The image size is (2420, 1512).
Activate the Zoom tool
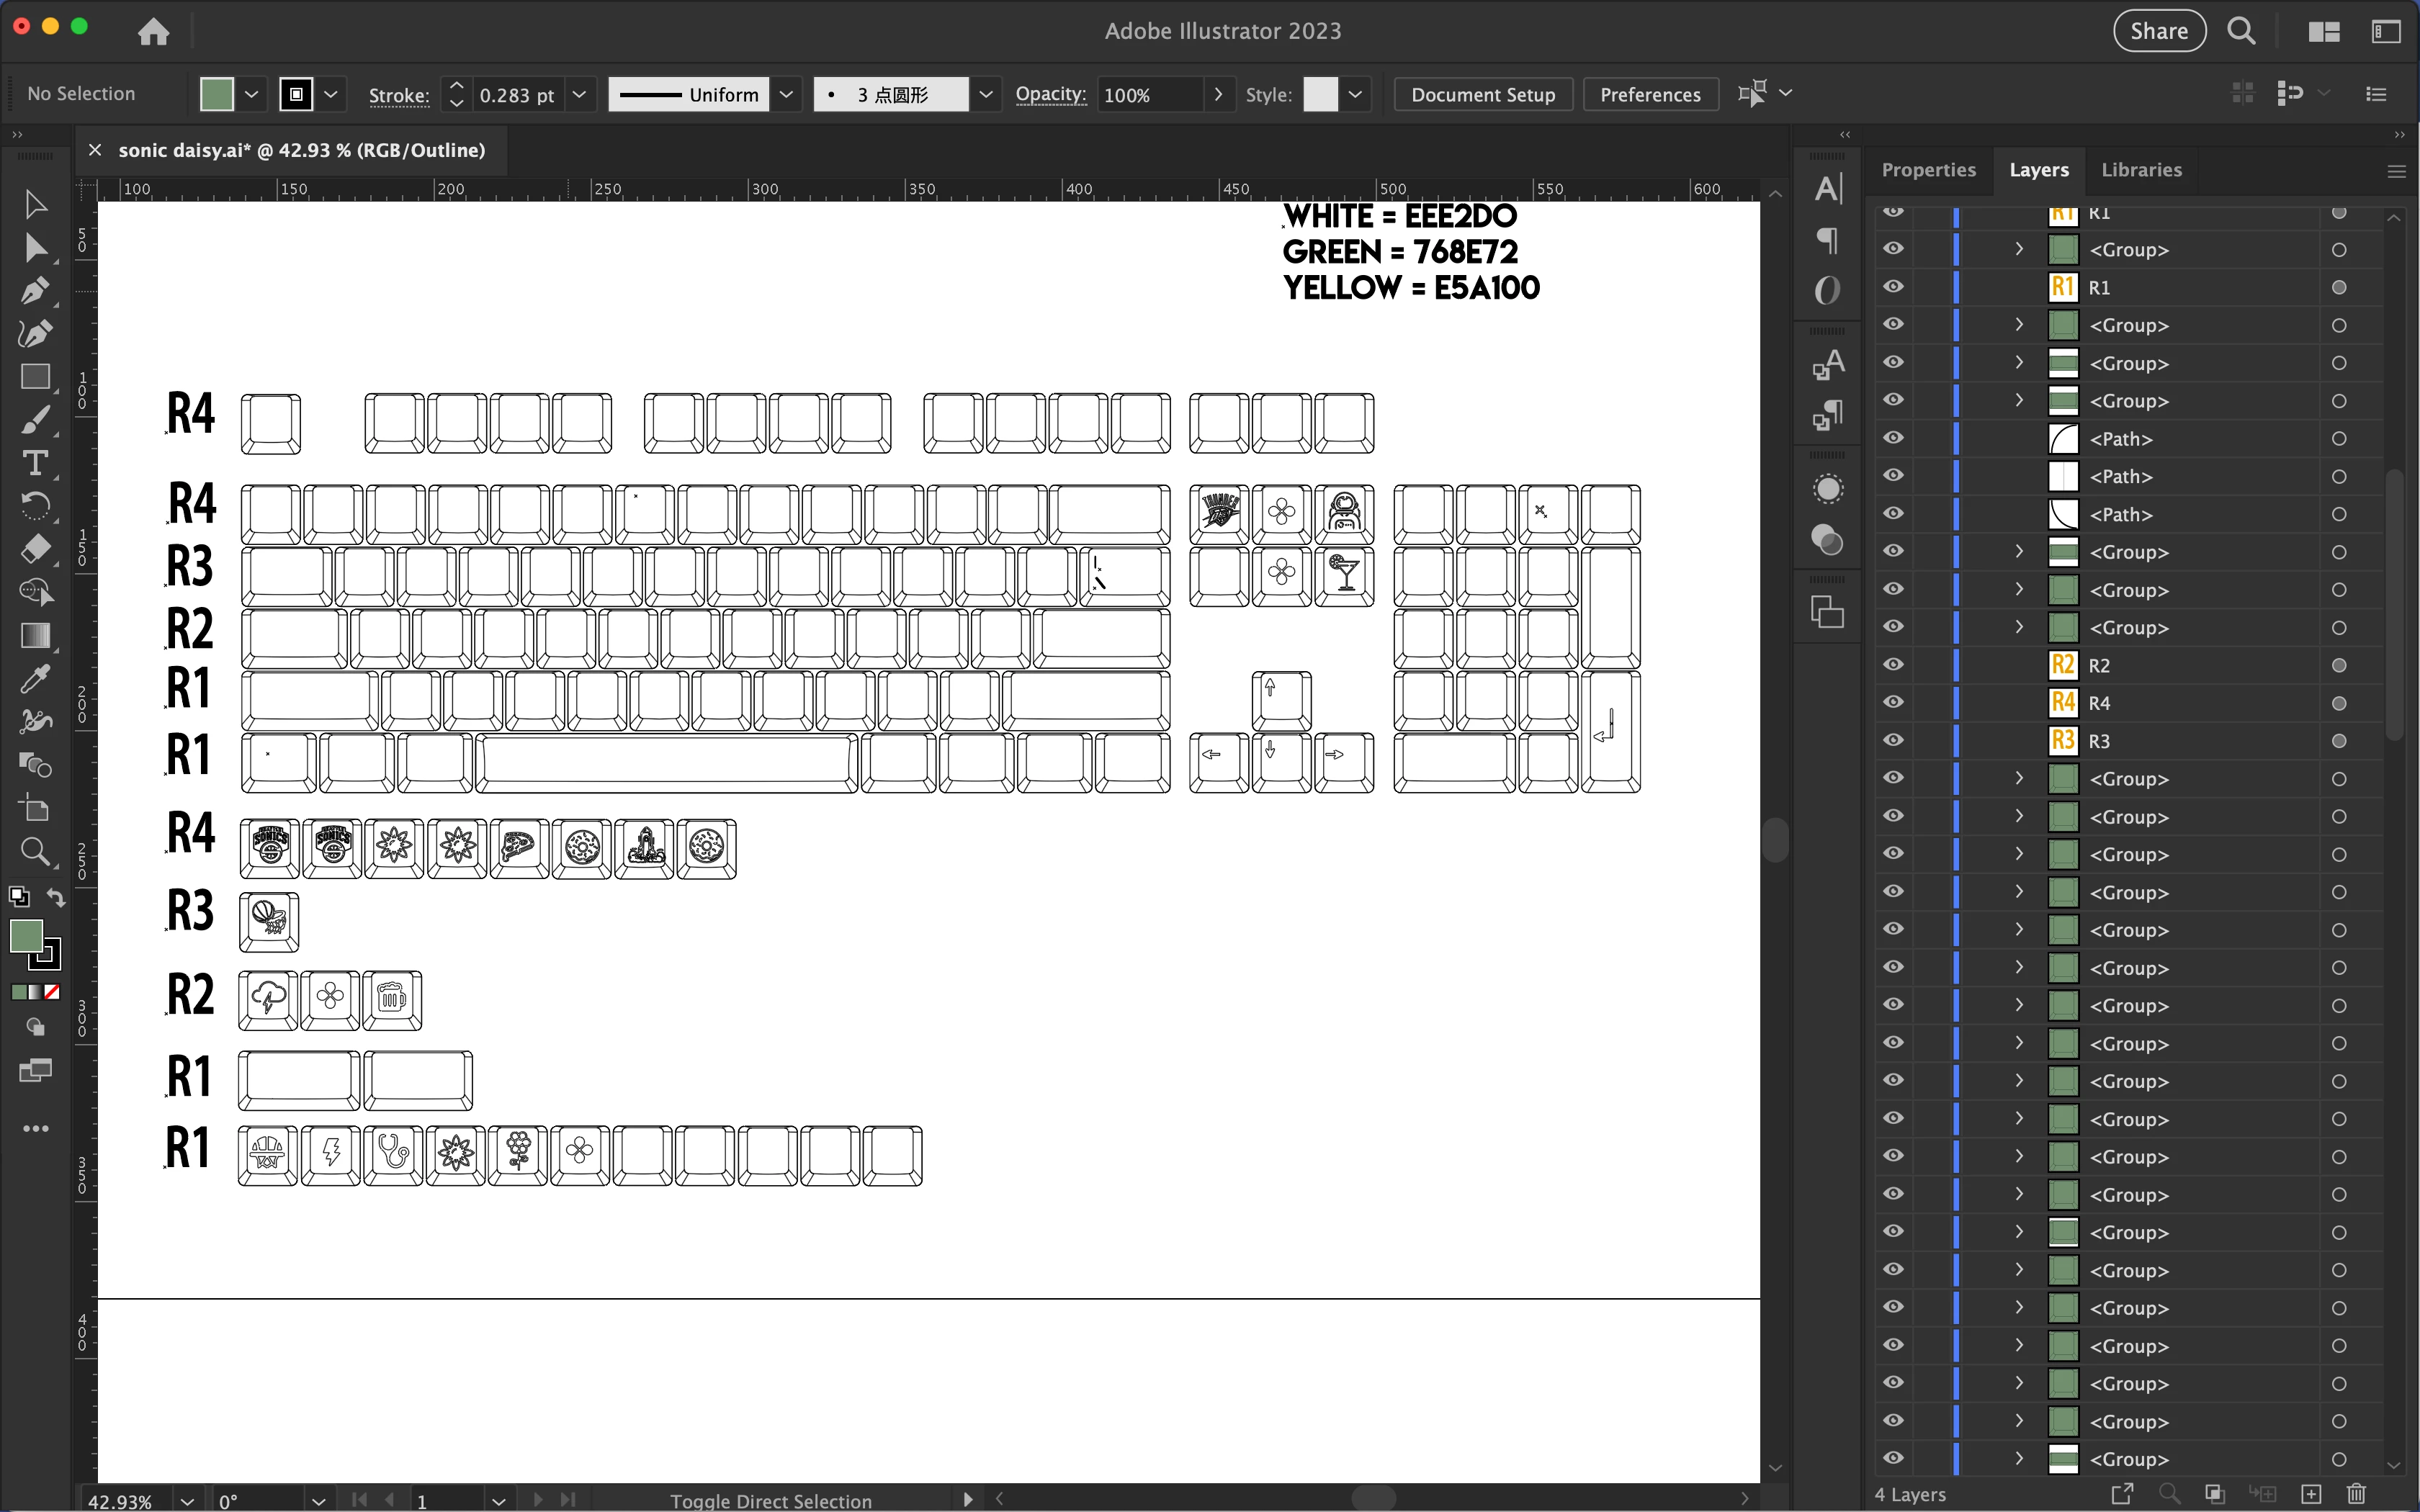click(x=35, y=851)
